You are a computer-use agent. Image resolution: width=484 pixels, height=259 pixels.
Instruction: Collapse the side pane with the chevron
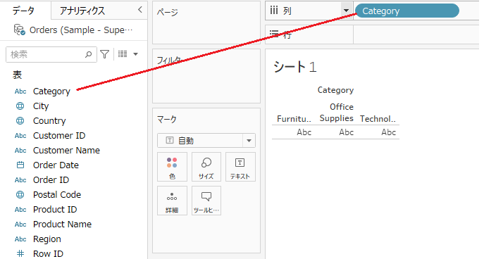(x=139, y=10)
